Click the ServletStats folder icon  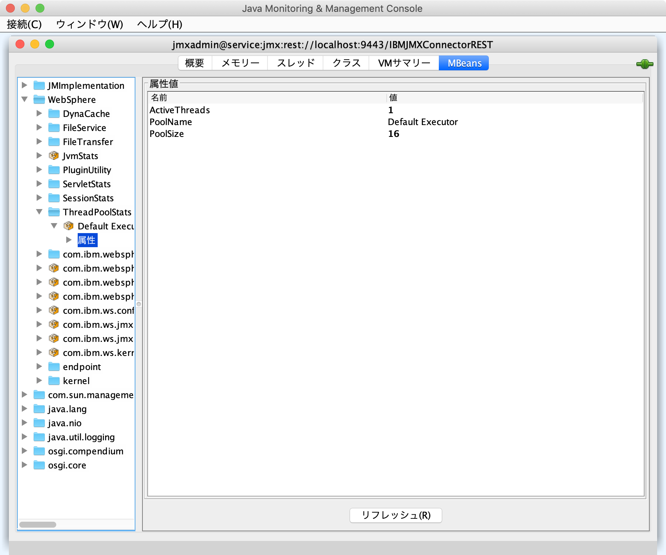click(x=54, y=184)
